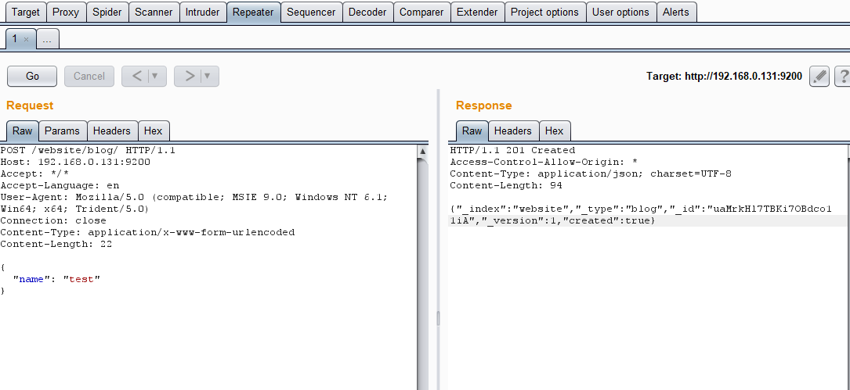The height and width of the screenshot is (390, 850).
Task: Open Response Headers tab
Action: [513, 131]
